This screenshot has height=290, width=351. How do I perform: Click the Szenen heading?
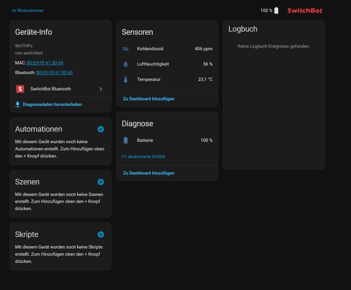click(x=27, y=182)
